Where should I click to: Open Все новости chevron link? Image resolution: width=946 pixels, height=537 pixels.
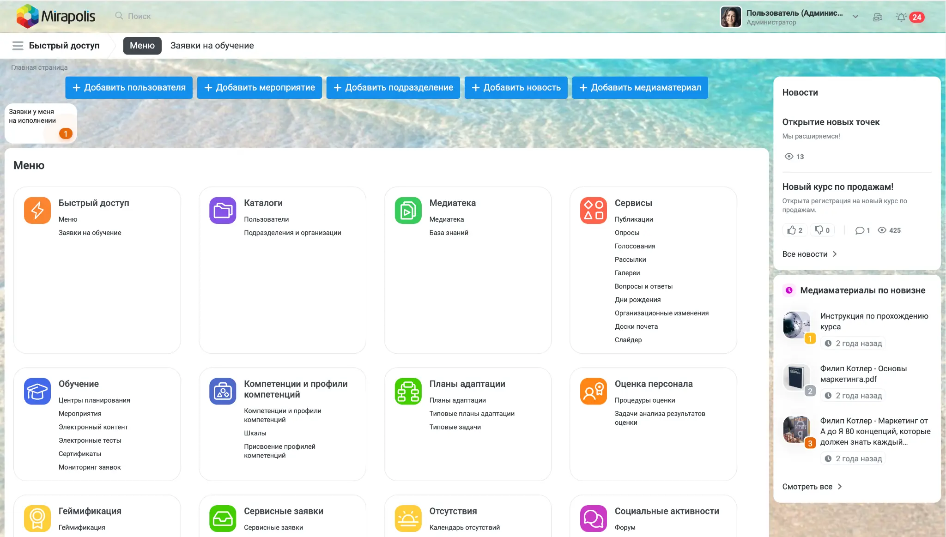point(810,254)
